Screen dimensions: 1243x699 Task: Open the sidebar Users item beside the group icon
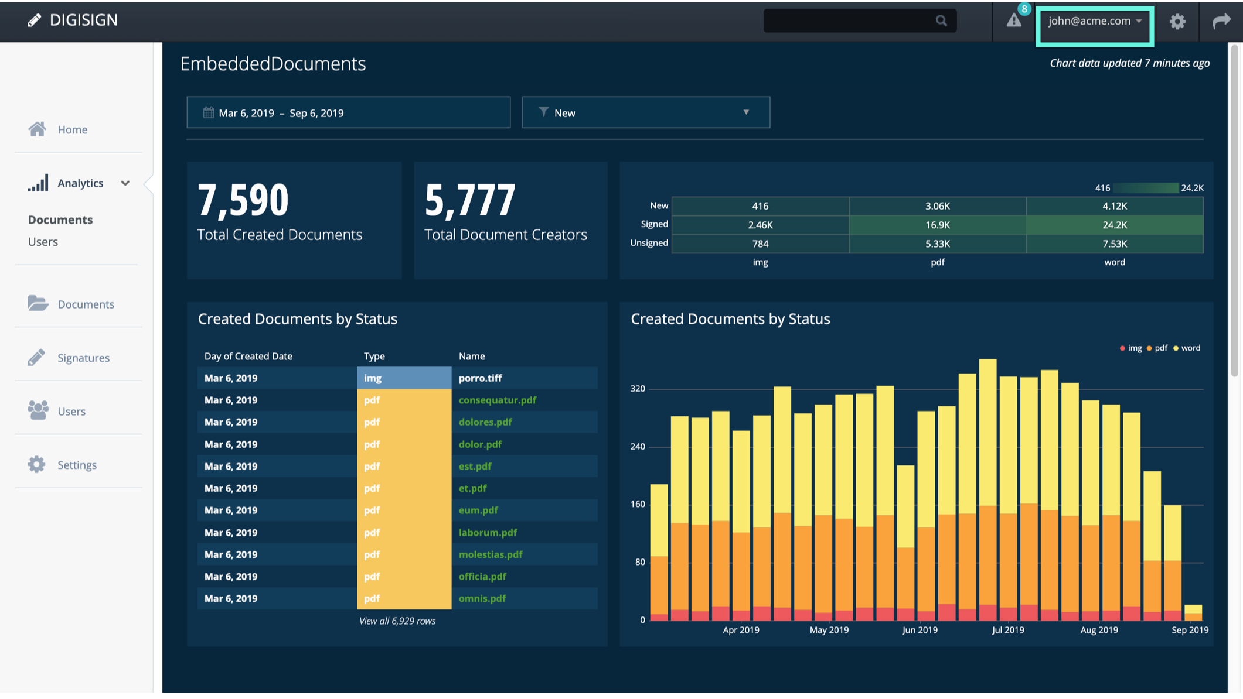(71, 412)
